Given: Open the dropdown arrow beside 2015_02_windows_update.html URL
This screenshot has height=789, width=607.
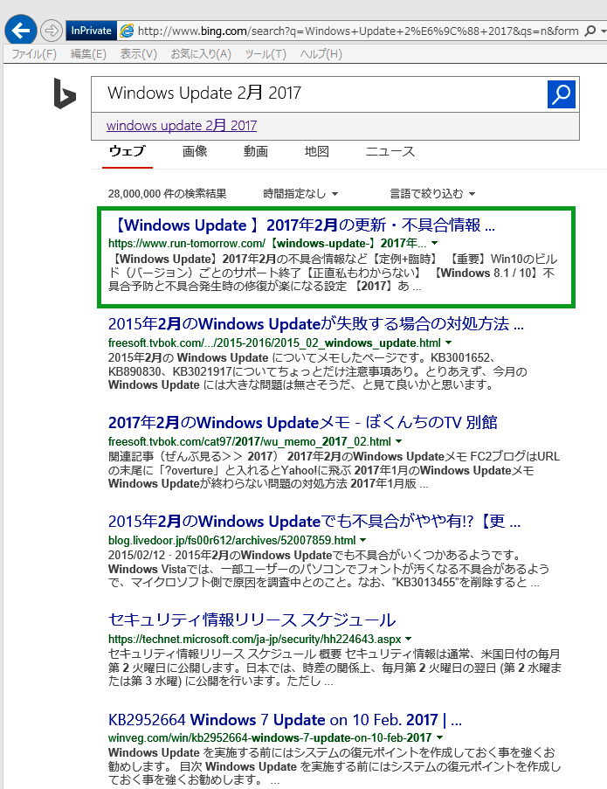Looking at the screenshot, I should click(449, 343).
